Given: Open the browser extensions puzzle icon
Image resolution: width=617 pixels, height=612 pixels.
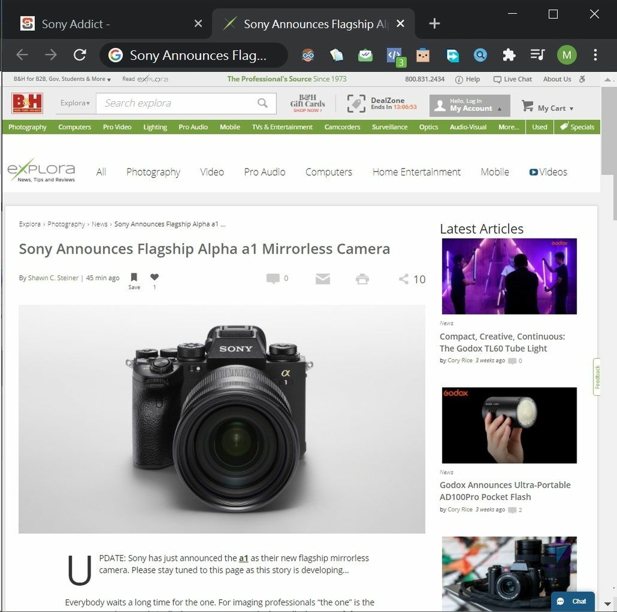Looking at the screenshot, I should coord(509,55).
